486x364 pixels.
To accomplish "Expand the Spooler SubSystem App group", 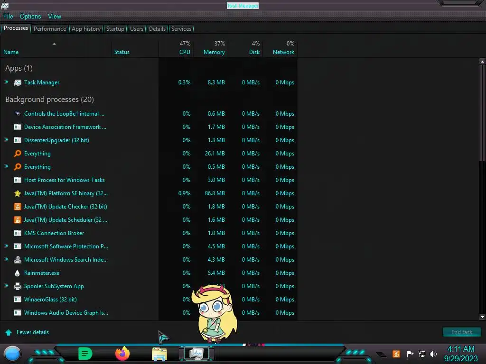I will coord(6,286).
